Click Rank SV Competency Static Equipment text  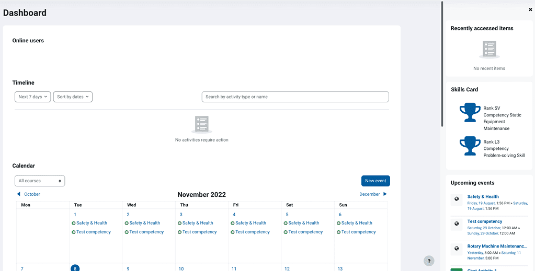pos(502,119)
